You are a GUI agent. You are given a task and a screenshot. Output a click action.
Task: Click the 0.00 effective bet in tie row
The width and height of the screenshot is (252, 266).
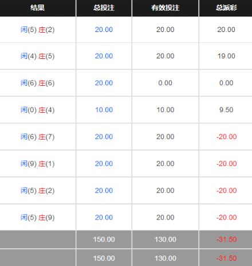[x=166, y=83]
